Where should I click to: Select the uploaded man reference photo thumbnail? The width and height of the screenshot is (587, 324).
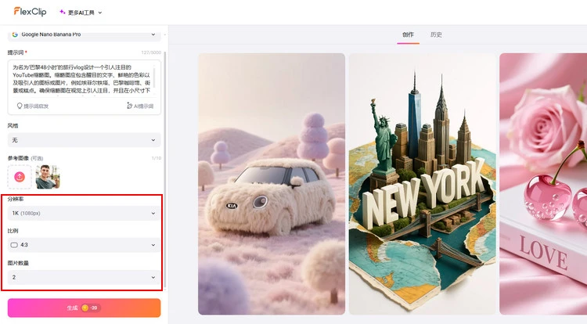(47, 177)
